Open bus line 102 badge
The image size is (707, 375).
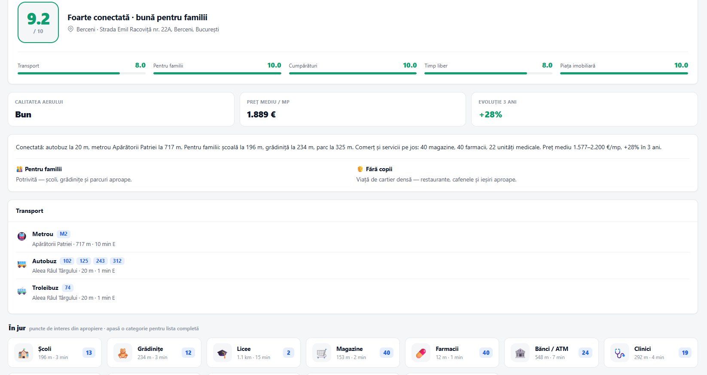67,261
